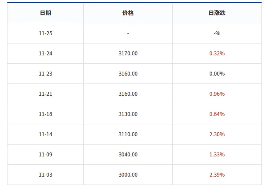Click the 2.30% daily change value

217,134
